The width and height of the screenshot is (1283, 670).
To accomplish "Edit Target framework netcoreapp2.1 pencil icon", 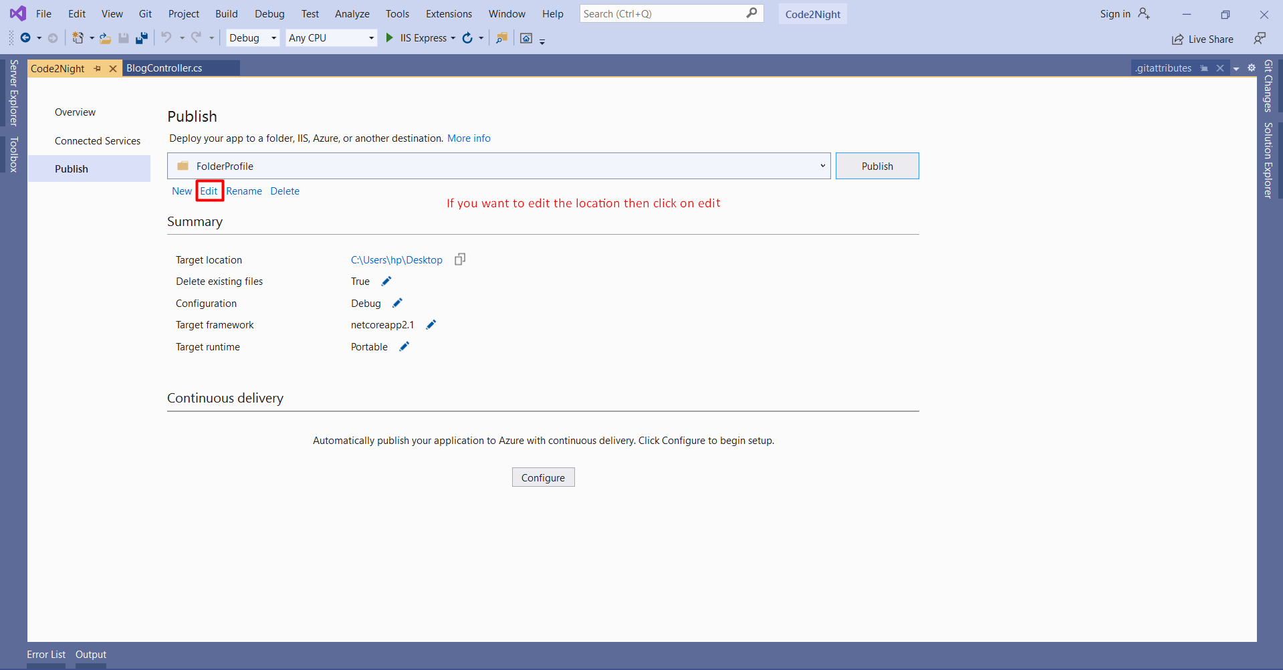I will point(431,324).
